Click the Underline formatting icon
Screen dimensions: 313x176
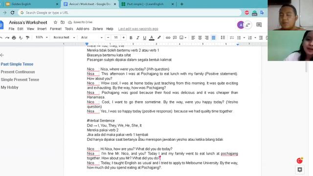click(x=145, y=38)
